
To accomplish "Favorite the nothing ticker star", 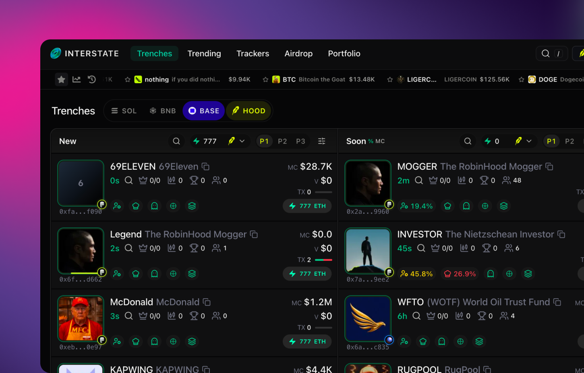I will pos(128,80).
